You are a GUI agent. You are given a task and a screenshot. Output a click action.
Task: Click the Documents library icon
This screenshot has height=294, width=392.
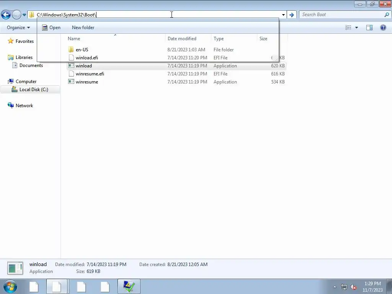[15, 65]
